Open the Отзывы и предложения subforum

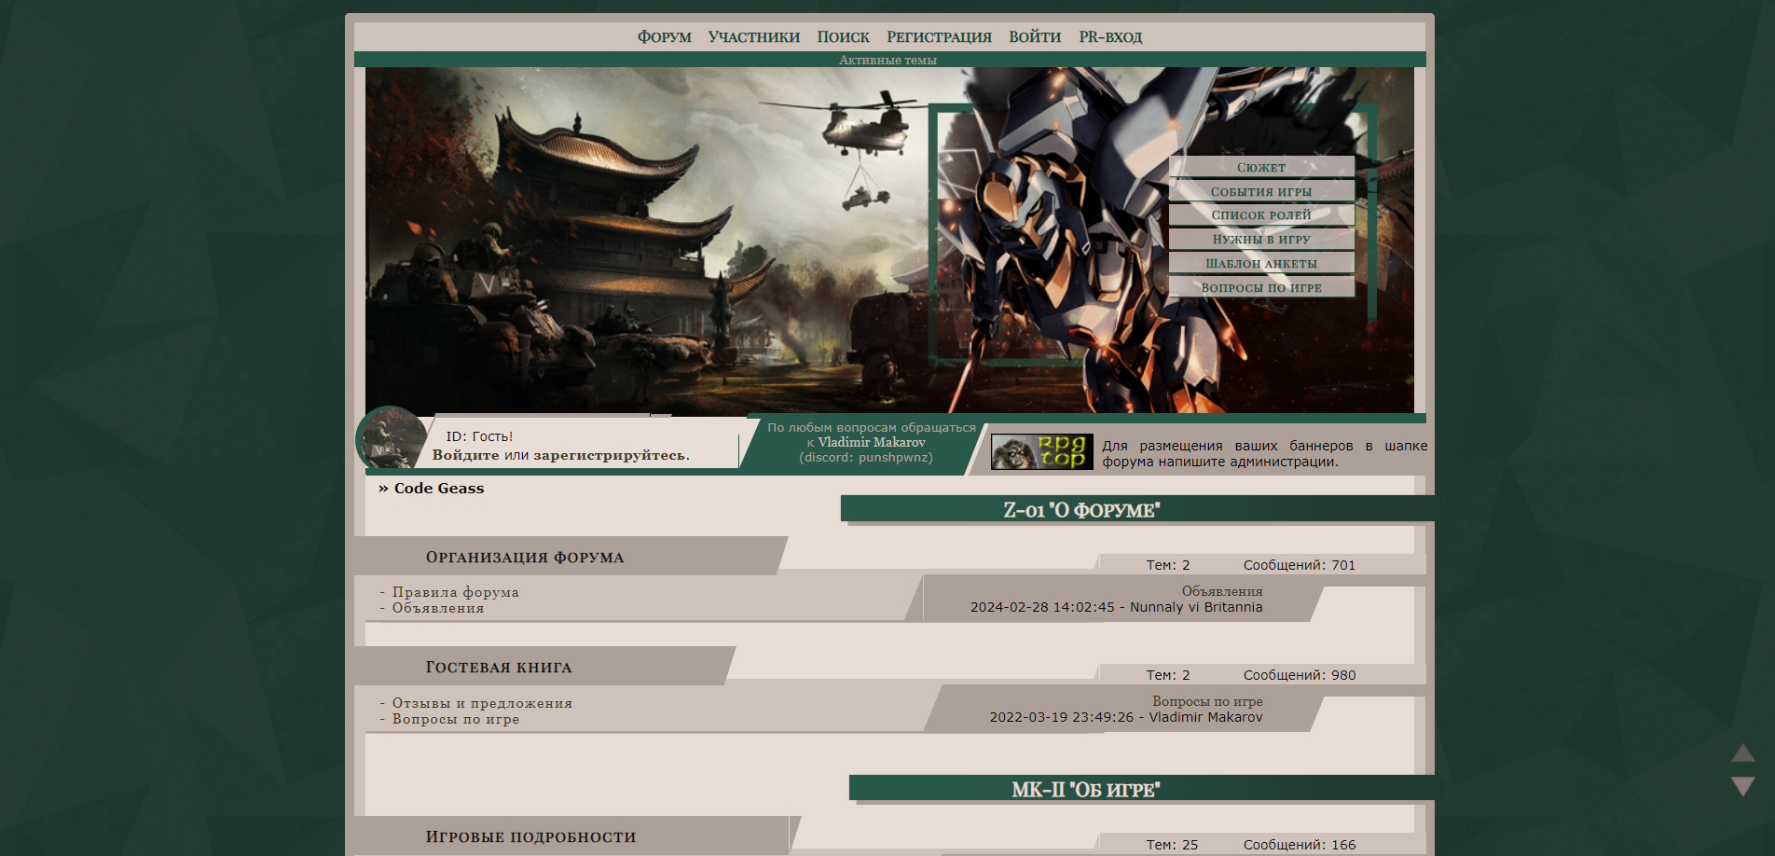[x=482, y=703]
